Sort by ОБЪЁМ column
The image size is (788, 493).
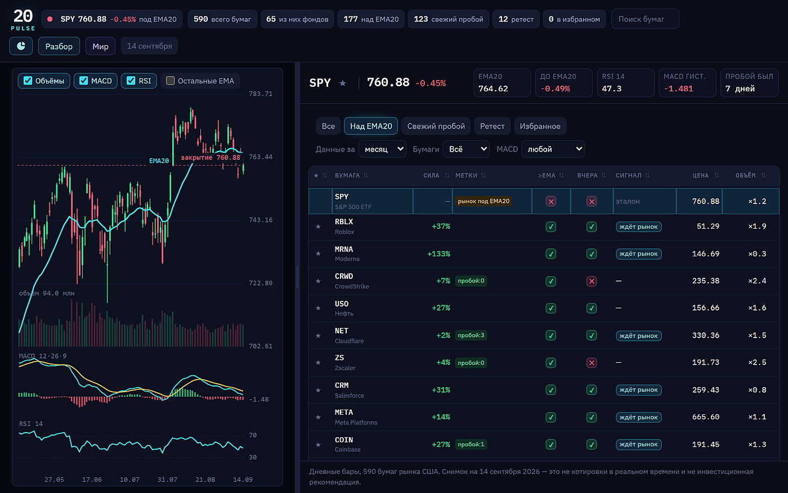click(x=750, y=176)
